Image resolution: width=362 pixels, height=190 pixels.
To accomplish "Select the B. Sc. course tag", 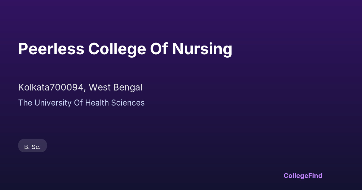I will 33,147.
